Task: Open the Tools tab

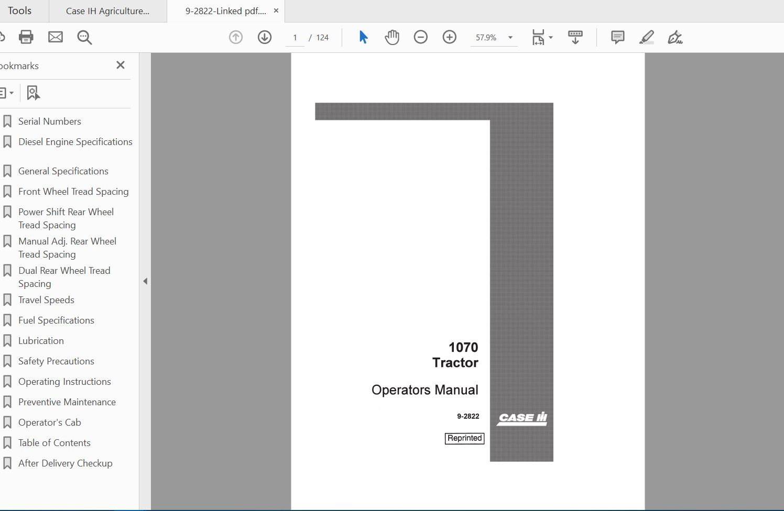Action: (20, 11)
